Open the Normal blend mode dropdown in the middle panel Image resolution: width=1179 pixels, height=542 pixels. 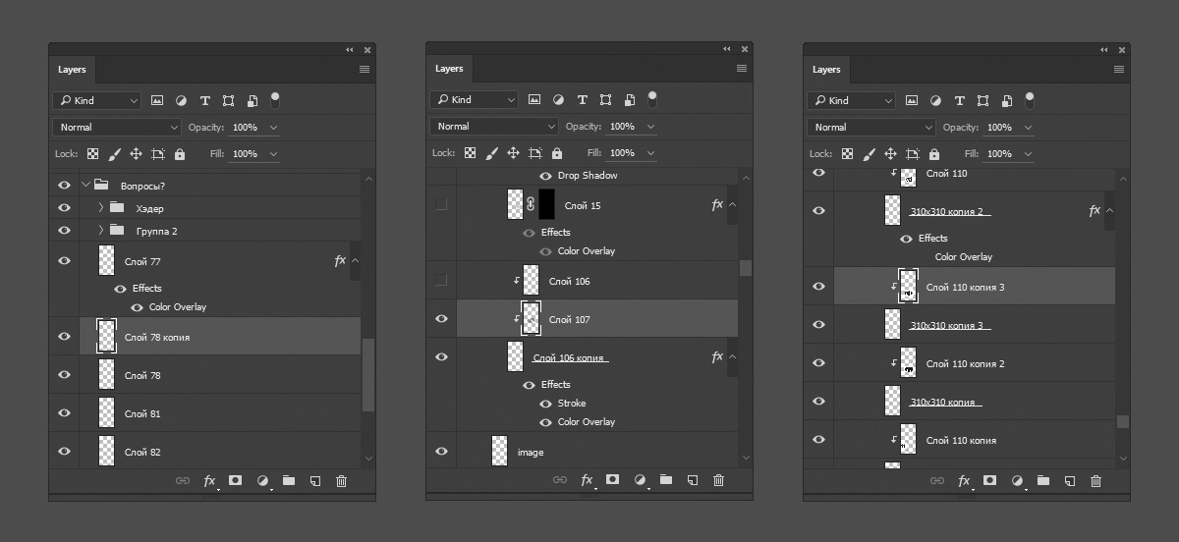point(493,127)
